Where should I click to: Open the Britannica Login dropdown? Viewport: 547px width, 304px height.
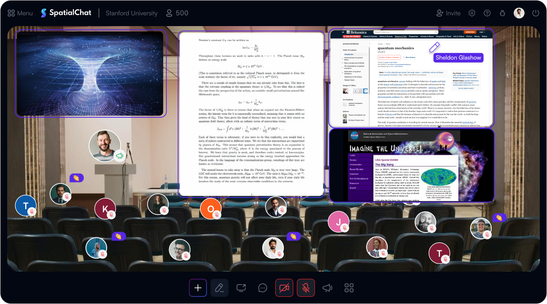[x=482, y=32]
